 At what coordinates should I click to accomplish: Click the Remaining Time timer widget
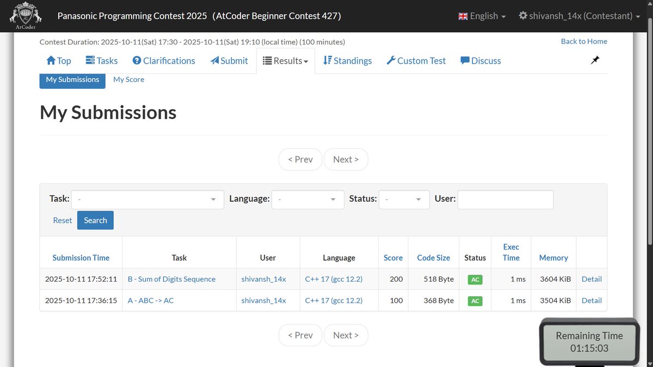pos(589,342)
